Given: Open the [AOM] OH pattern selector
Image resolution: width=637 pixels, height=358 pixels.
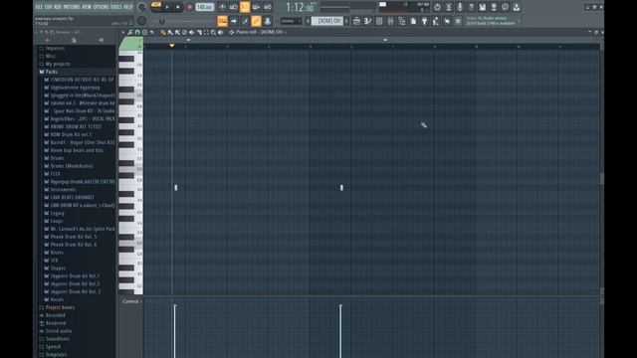Looking at the screenshot, I should click(327, 21).
